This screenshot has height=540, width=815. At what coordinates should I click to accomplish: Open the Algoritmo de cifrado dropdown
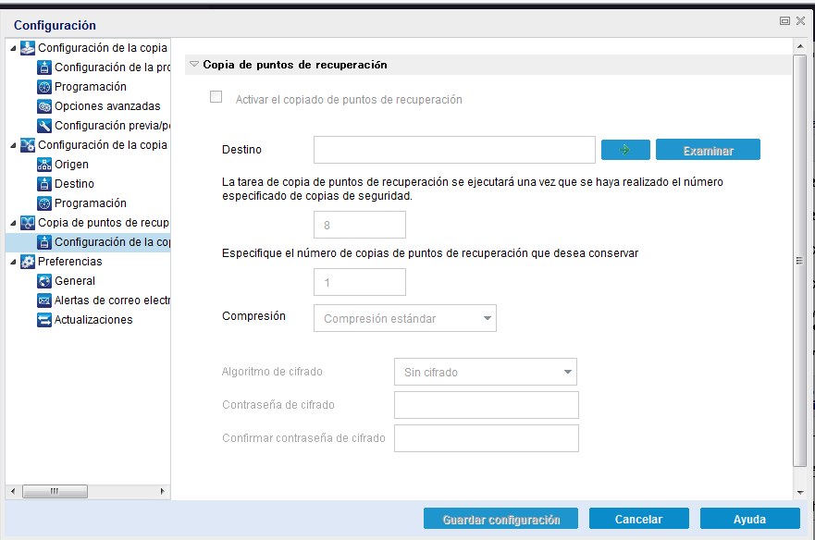coord(486,372)
